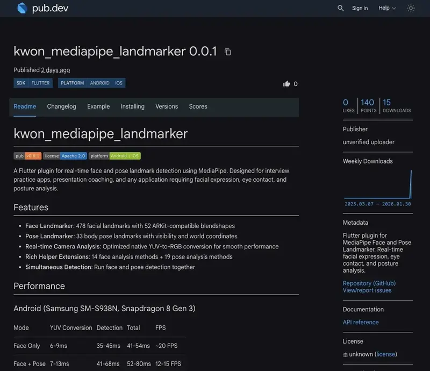Click the Performance heading
Screen dimensions: 430x371
tap(39, 286)
